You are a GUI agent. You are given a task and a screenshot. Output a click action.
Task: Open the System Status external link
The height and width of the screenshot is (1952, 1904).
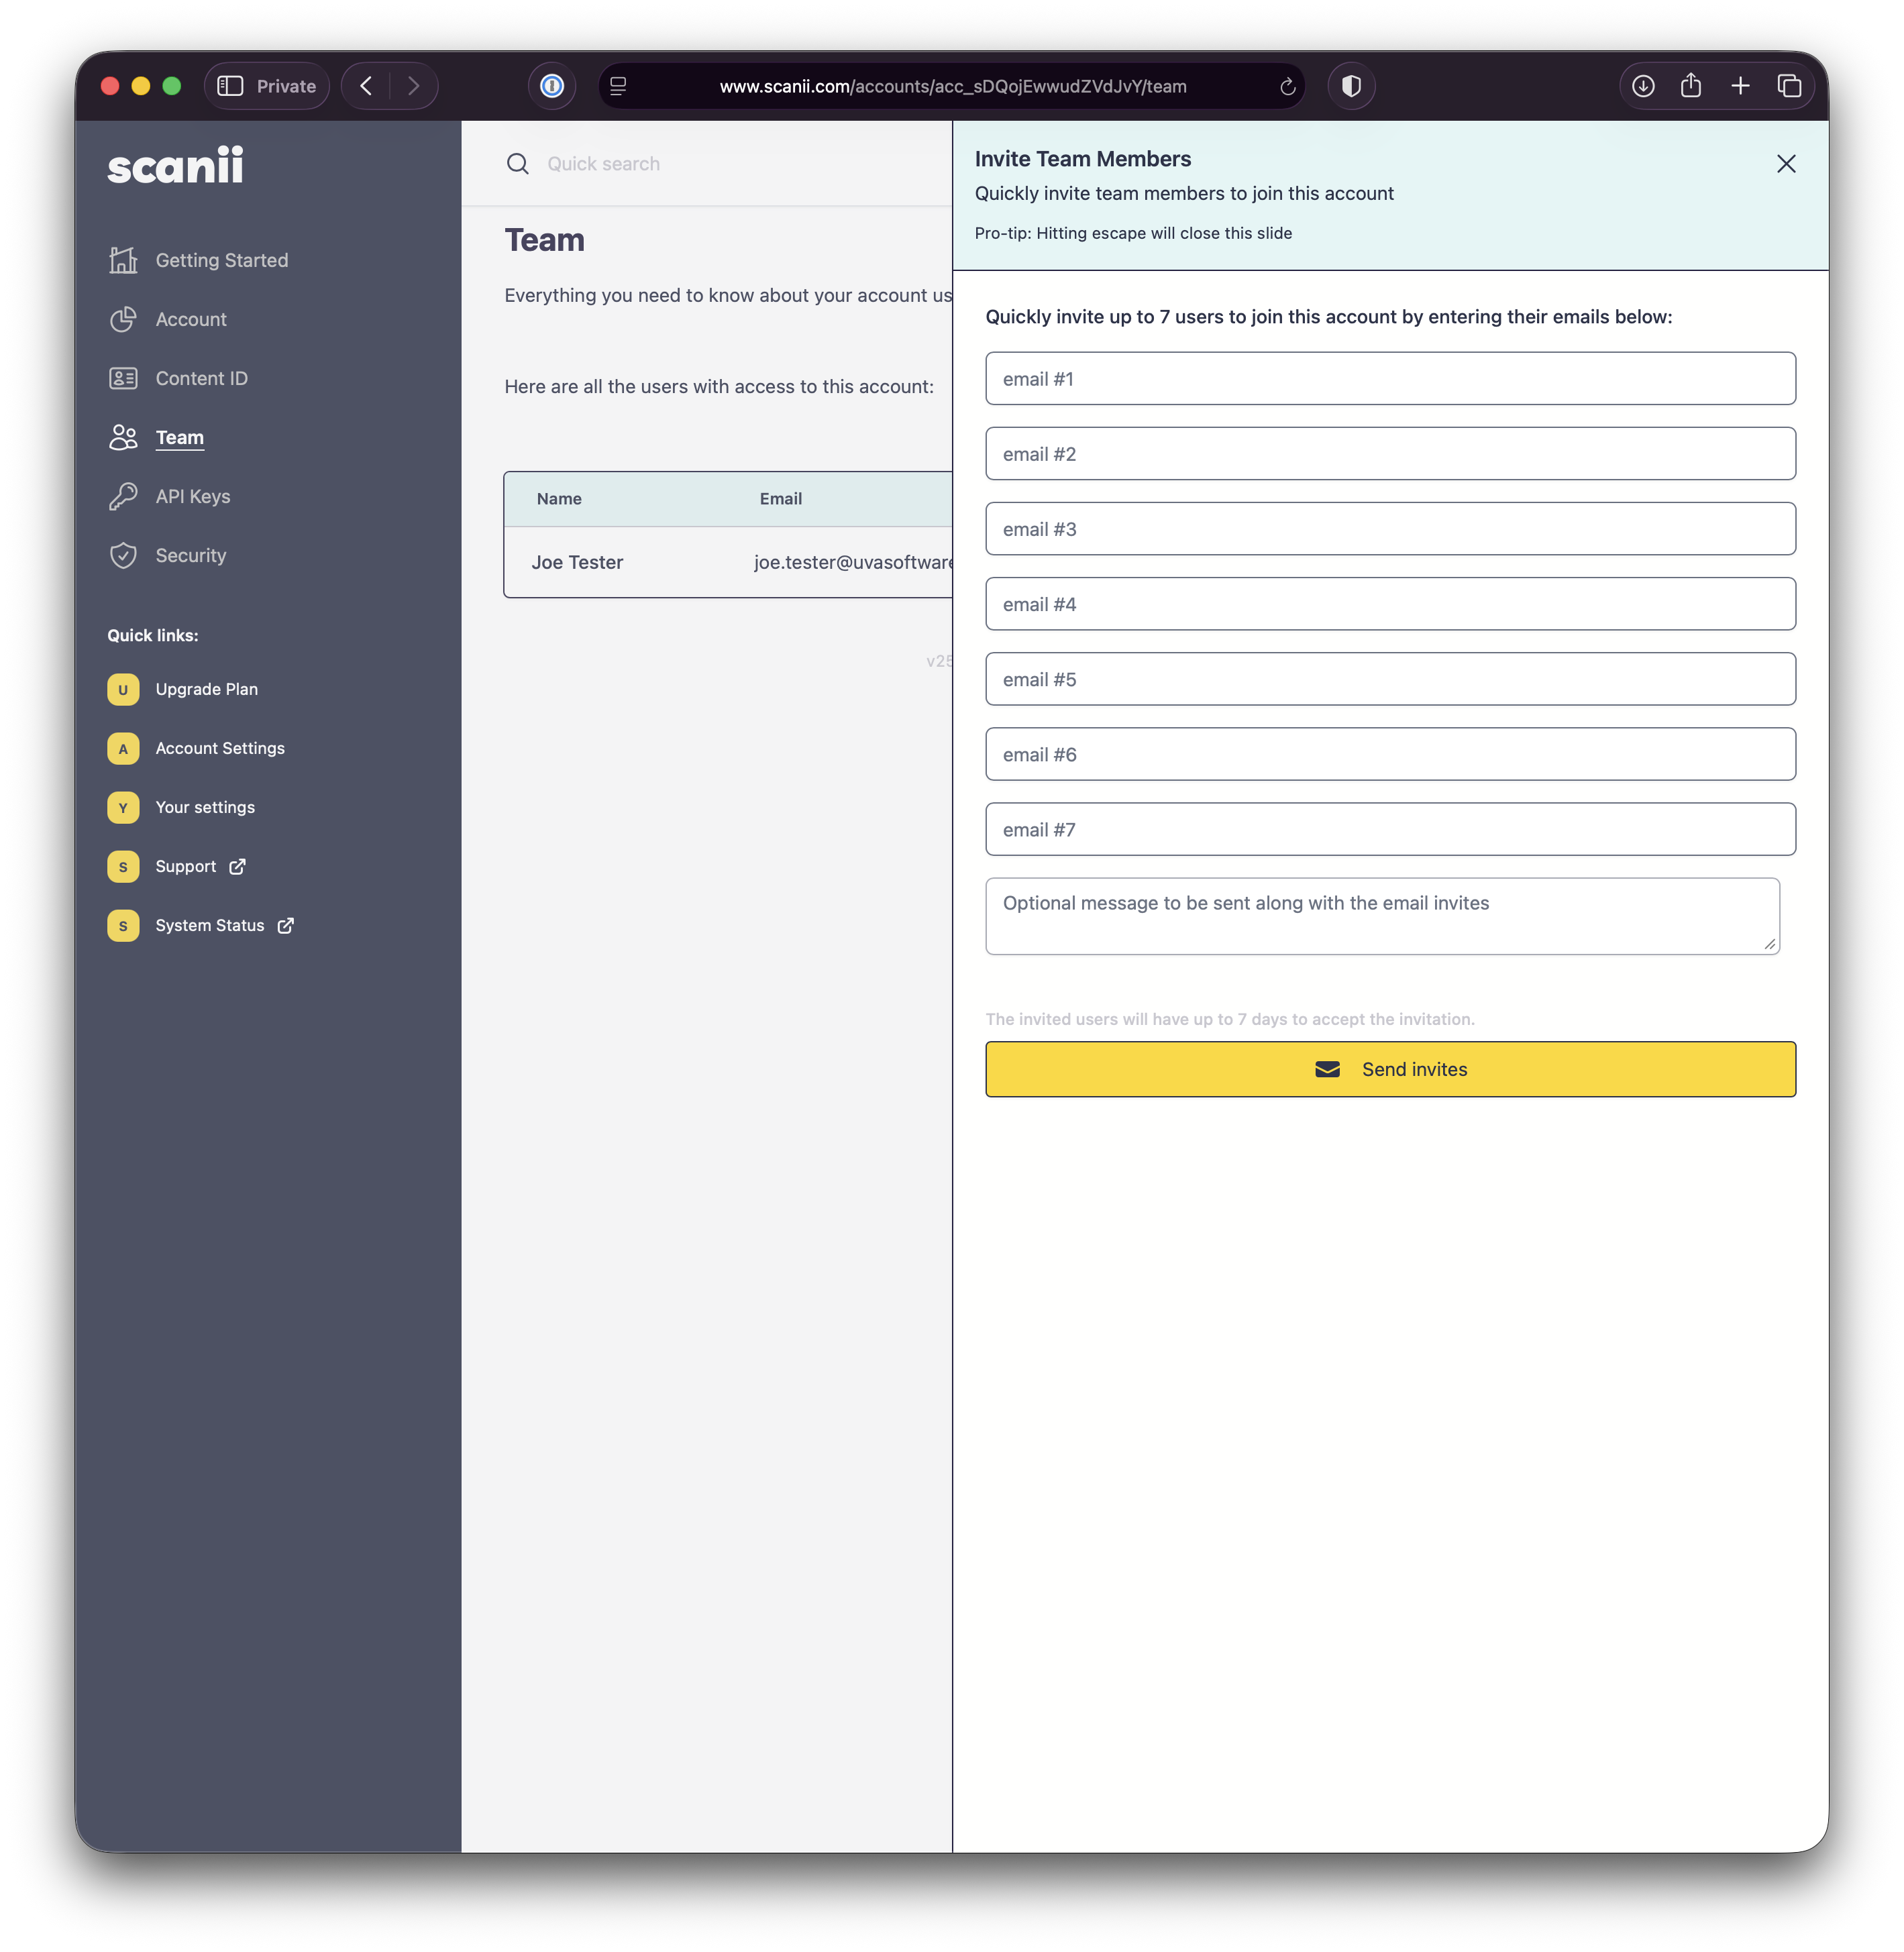pos(210,925)
